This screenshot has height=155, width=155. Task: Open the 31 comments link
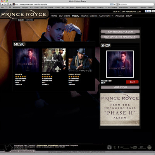47,79
